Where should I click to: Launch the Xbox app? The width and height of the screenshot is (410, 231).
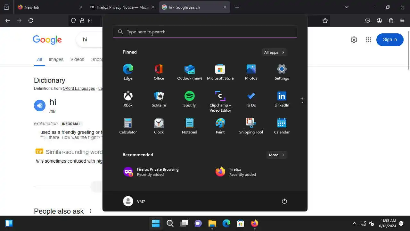point(128,99)
